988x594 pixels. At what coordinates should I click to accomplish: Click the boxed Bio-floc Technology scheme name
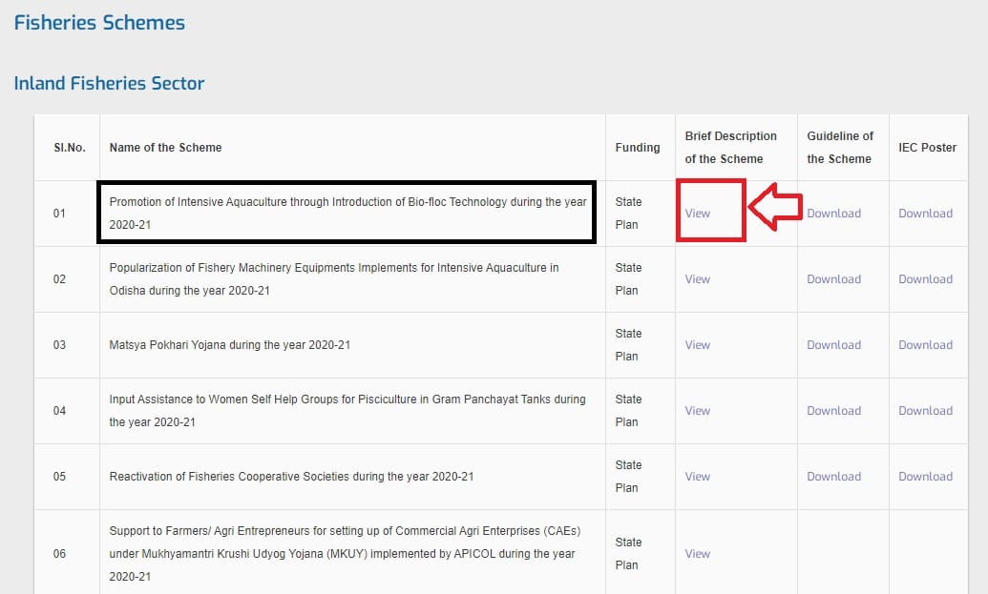[347, 213]
